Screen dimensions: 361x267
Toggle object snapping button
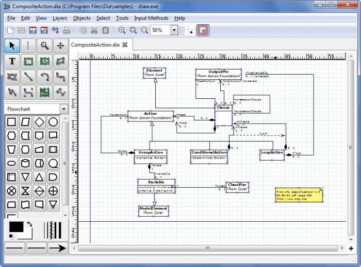[203, 30]
